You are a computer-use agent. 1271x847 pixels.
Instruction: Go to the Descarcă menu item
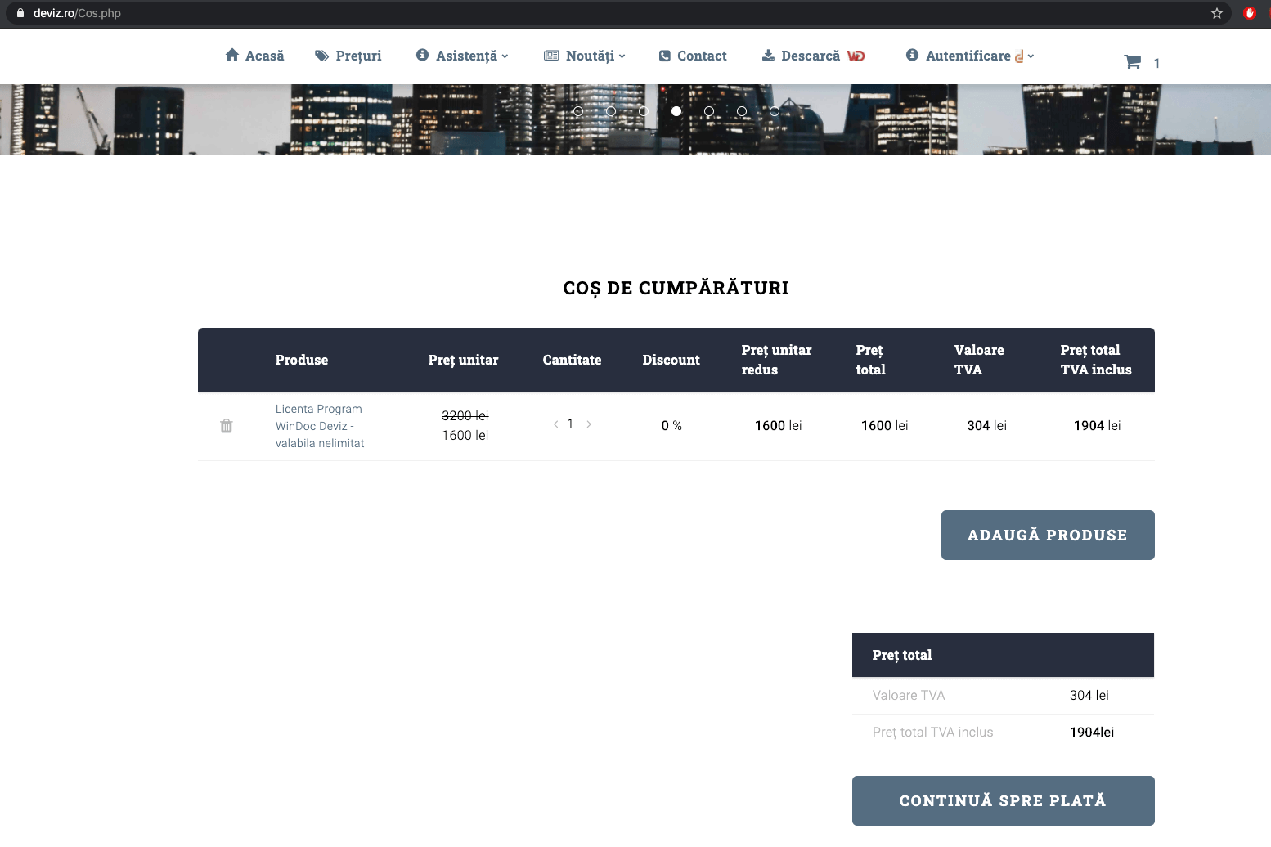point(810,56)
